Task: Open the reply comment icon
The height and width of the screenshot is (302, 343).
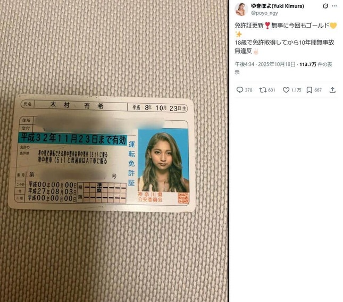Action: (240, 90)
